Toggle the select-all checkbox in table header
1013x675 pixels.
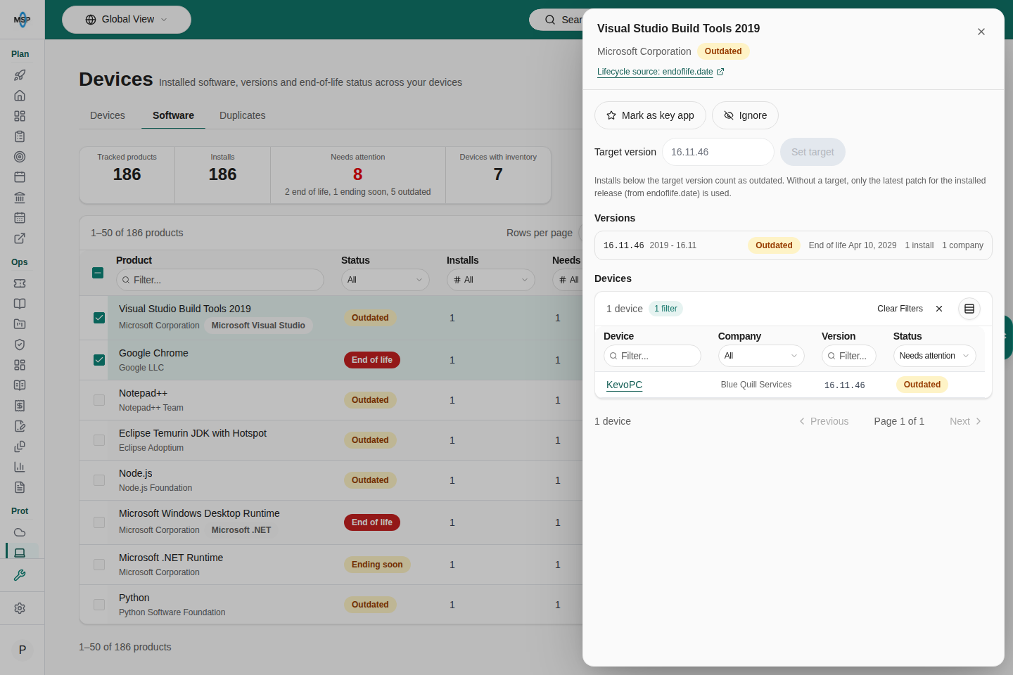click(x=98, y=273)
